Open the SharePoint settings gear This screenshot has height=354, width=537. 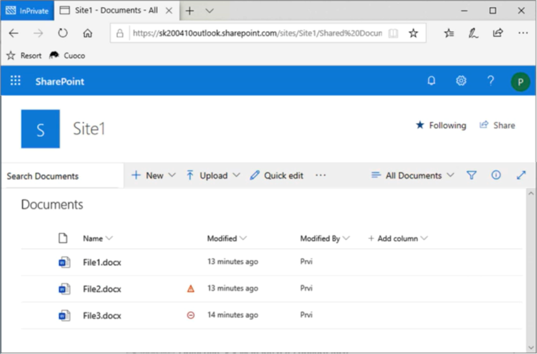pyautogui.click(x=461, y=81)
